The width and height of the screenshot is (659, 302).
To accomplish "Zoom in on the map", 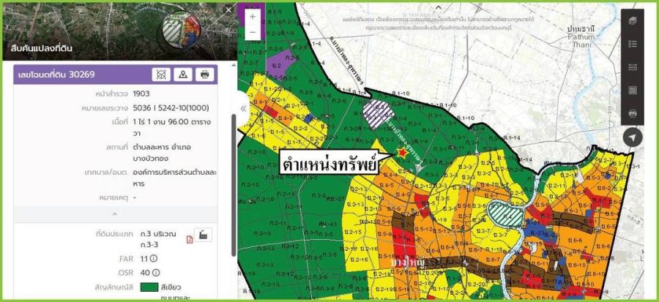I will point(253,16).
